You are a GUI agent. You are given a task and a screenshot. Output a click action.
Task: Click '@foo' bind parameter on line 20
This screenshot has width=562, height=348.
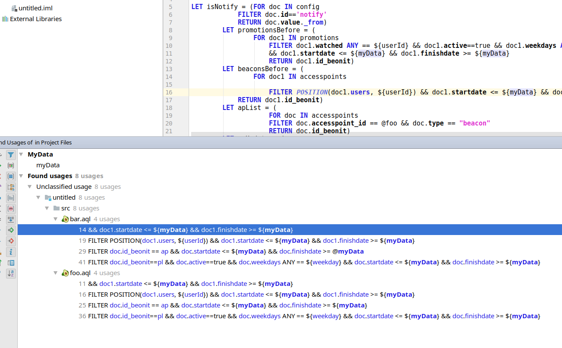tap(389, 123)
